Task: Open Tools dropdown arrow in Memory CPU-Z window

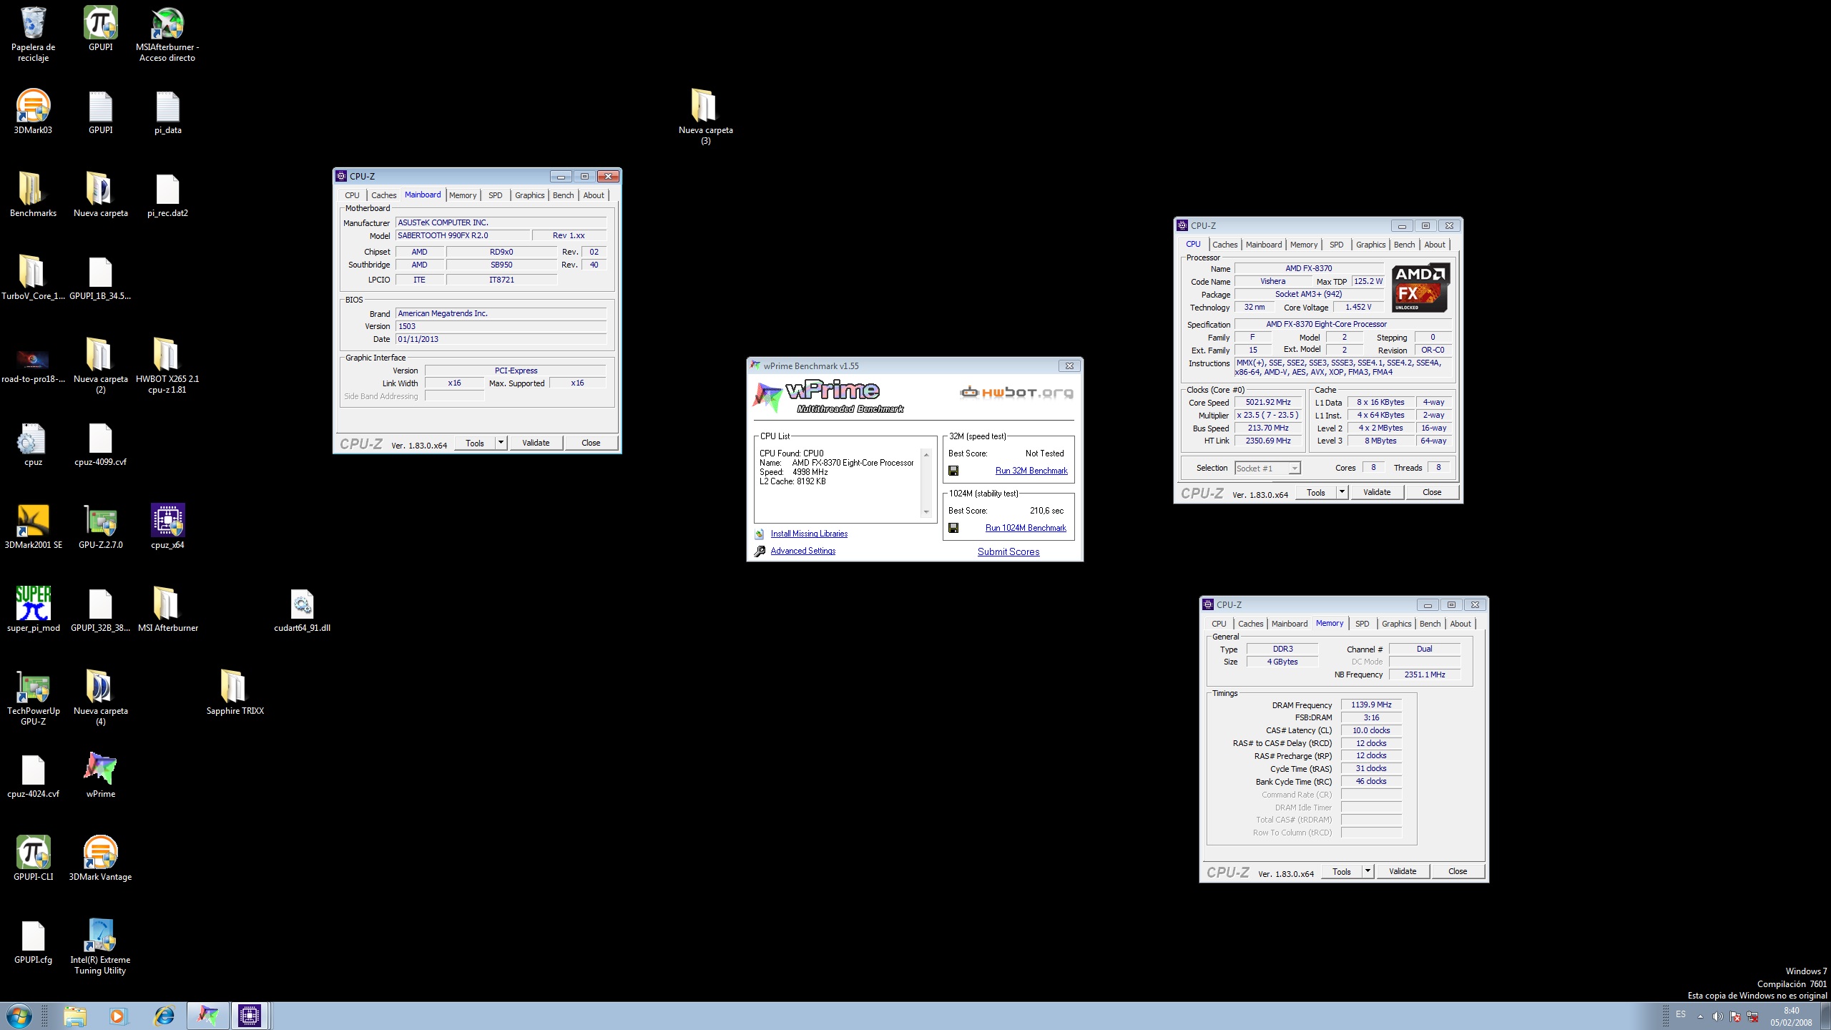Action: (x=1368, y=871)
